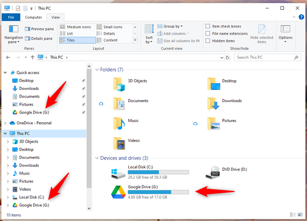
Task: Switch layout to Small icons
Action: (109, 27)
